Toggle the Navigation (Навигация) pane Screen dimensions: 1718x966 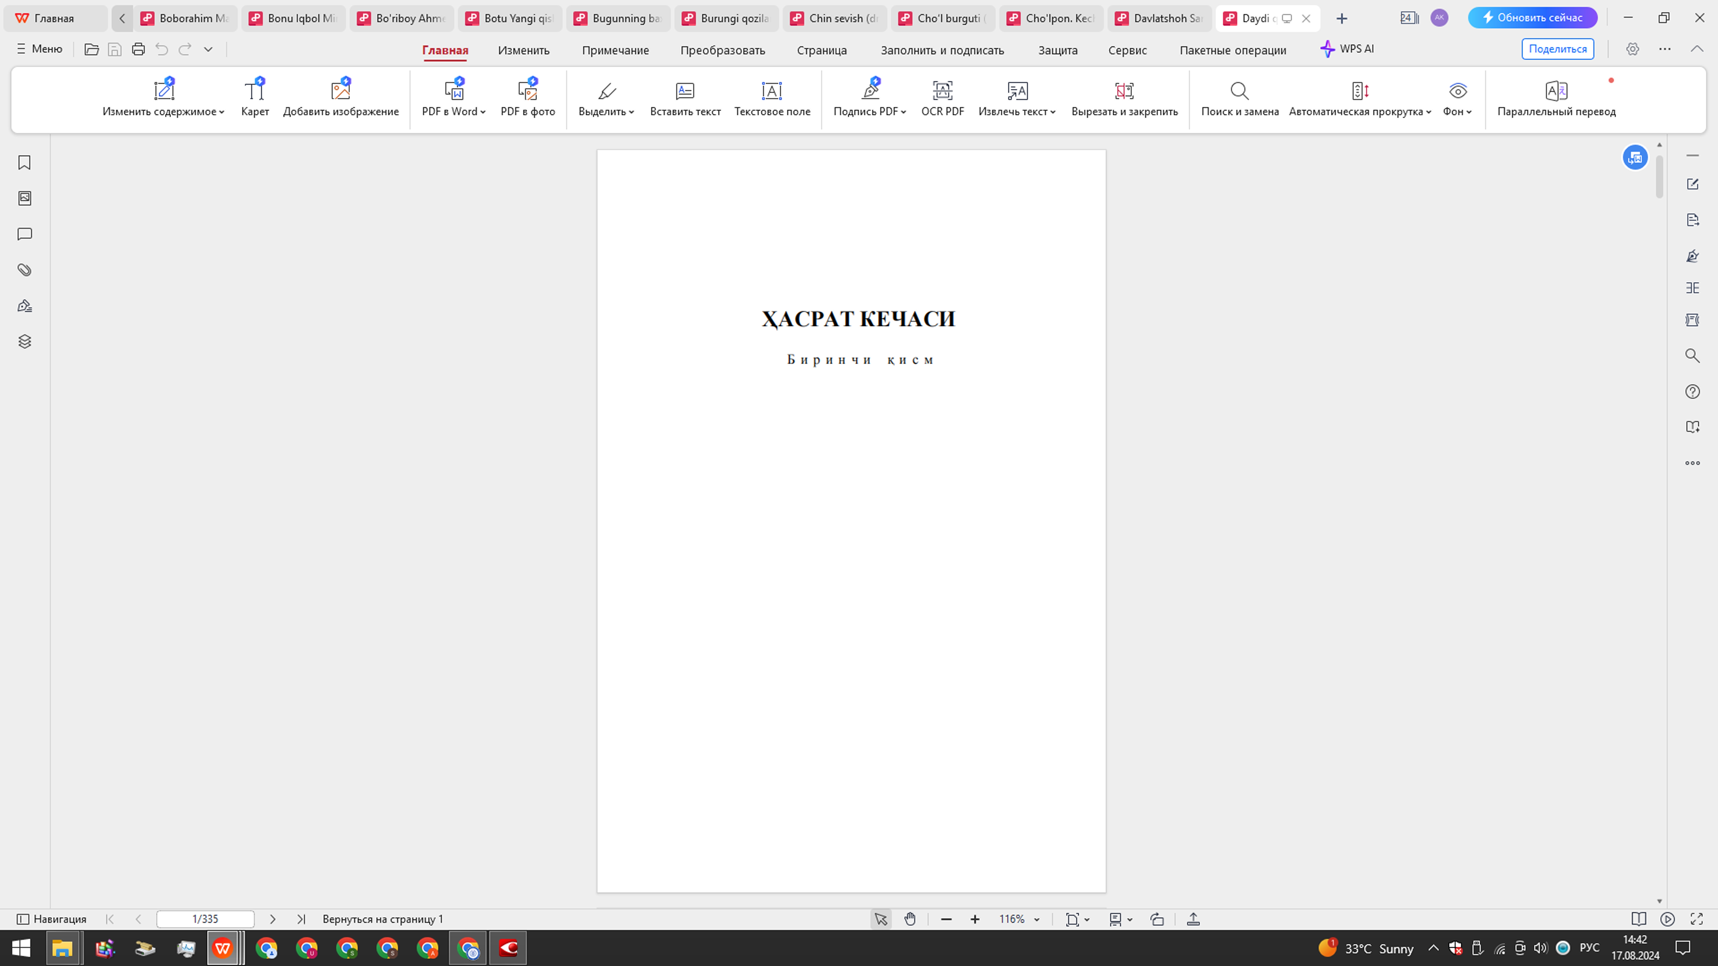click(x=51, y=919)
